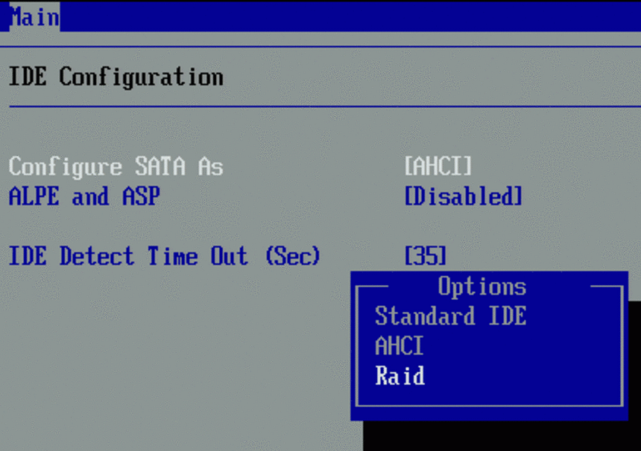Click the Options popup title

click(x=481, y=287)
